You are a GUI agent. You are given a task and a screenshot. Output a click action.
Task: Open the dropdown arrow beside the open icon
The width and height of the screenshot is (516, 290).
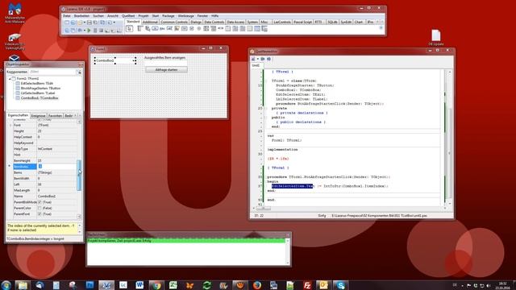coord(85,23)
